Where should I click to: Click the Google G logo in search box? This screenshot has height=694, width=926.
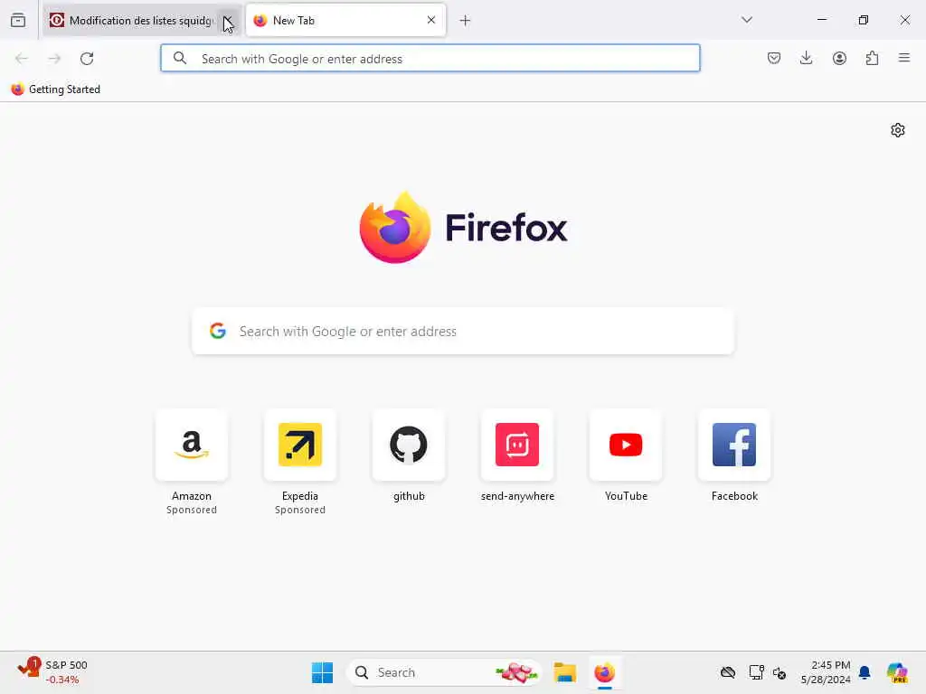click(218, 331)
